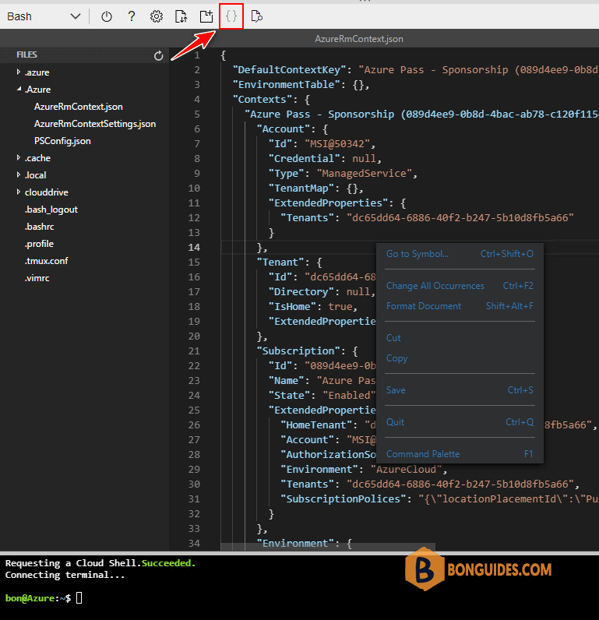Click the AzureRmContext.json editor title
Image resolution: width=599 pixels, height=620 pixels.
tap(358, 39)
